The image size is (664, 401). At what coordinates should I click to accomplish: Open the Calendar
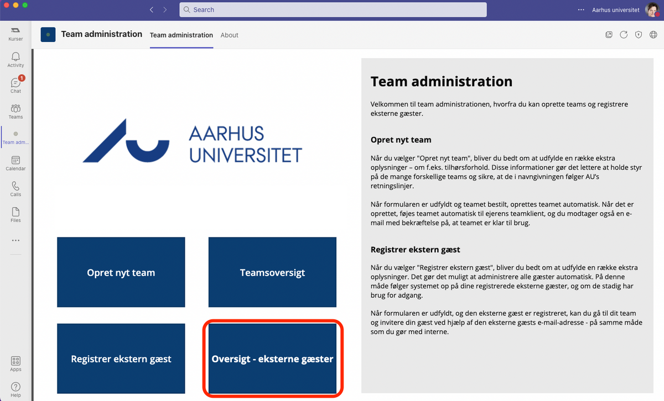15,163
